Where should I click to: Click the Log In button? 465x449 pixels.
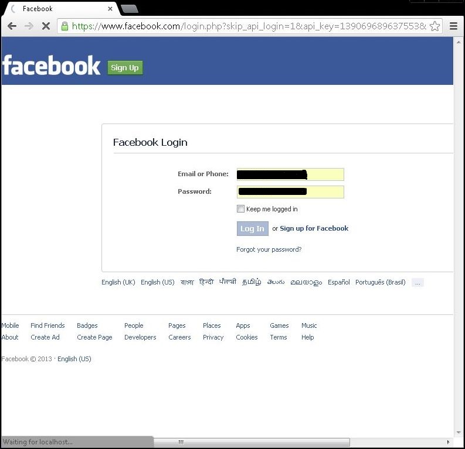click(x=252, y=228)
